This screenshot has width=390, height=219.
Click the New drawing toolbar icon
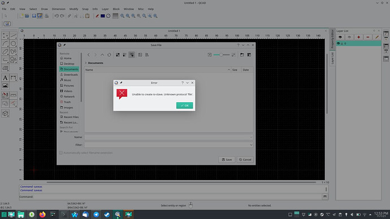(x=21, y=16)
